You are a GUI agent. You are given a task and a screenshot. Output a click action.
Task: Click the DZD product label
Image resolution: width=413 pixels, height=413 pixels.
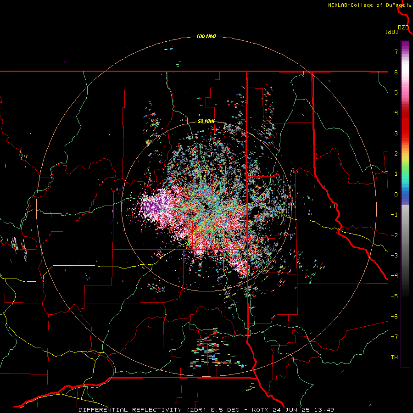coord(403,28)
